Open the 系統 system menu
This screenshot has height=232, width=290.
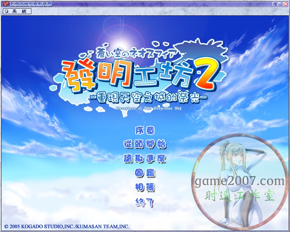coord(17,11)
